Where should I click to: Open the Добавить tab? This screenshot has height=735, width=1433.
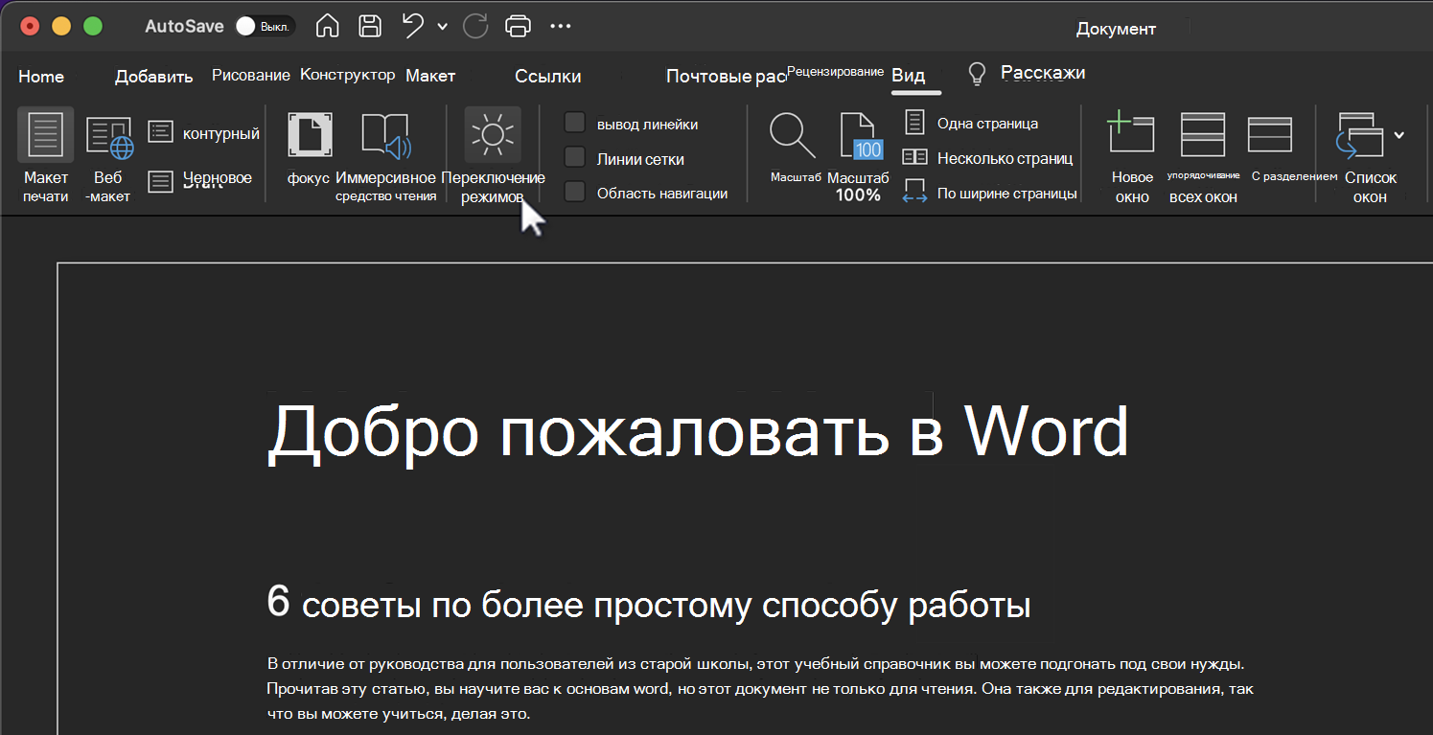[154, 77]
